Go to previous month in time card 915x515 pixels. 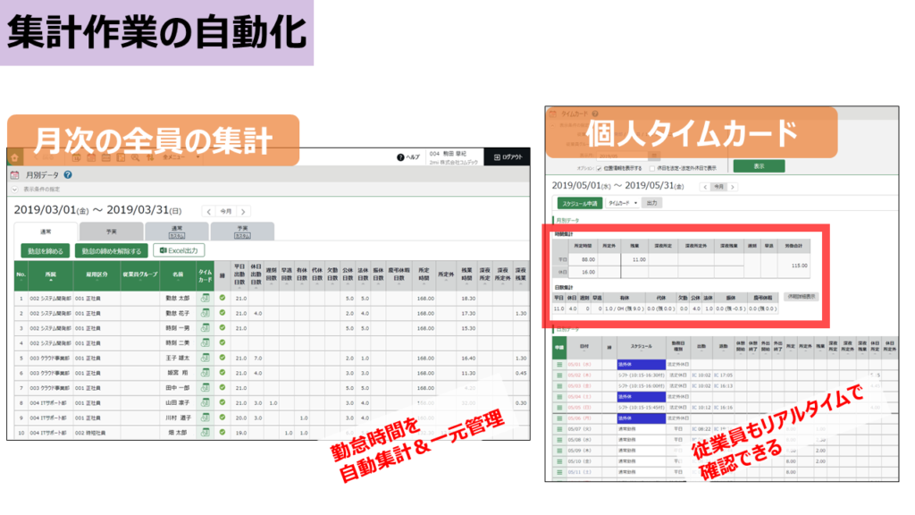tap(705, 187)
